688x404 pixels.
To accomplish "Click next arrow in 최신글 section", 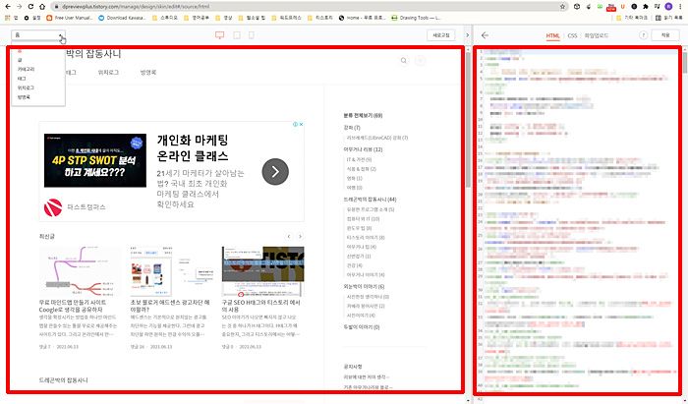I will tap(300, 237).
